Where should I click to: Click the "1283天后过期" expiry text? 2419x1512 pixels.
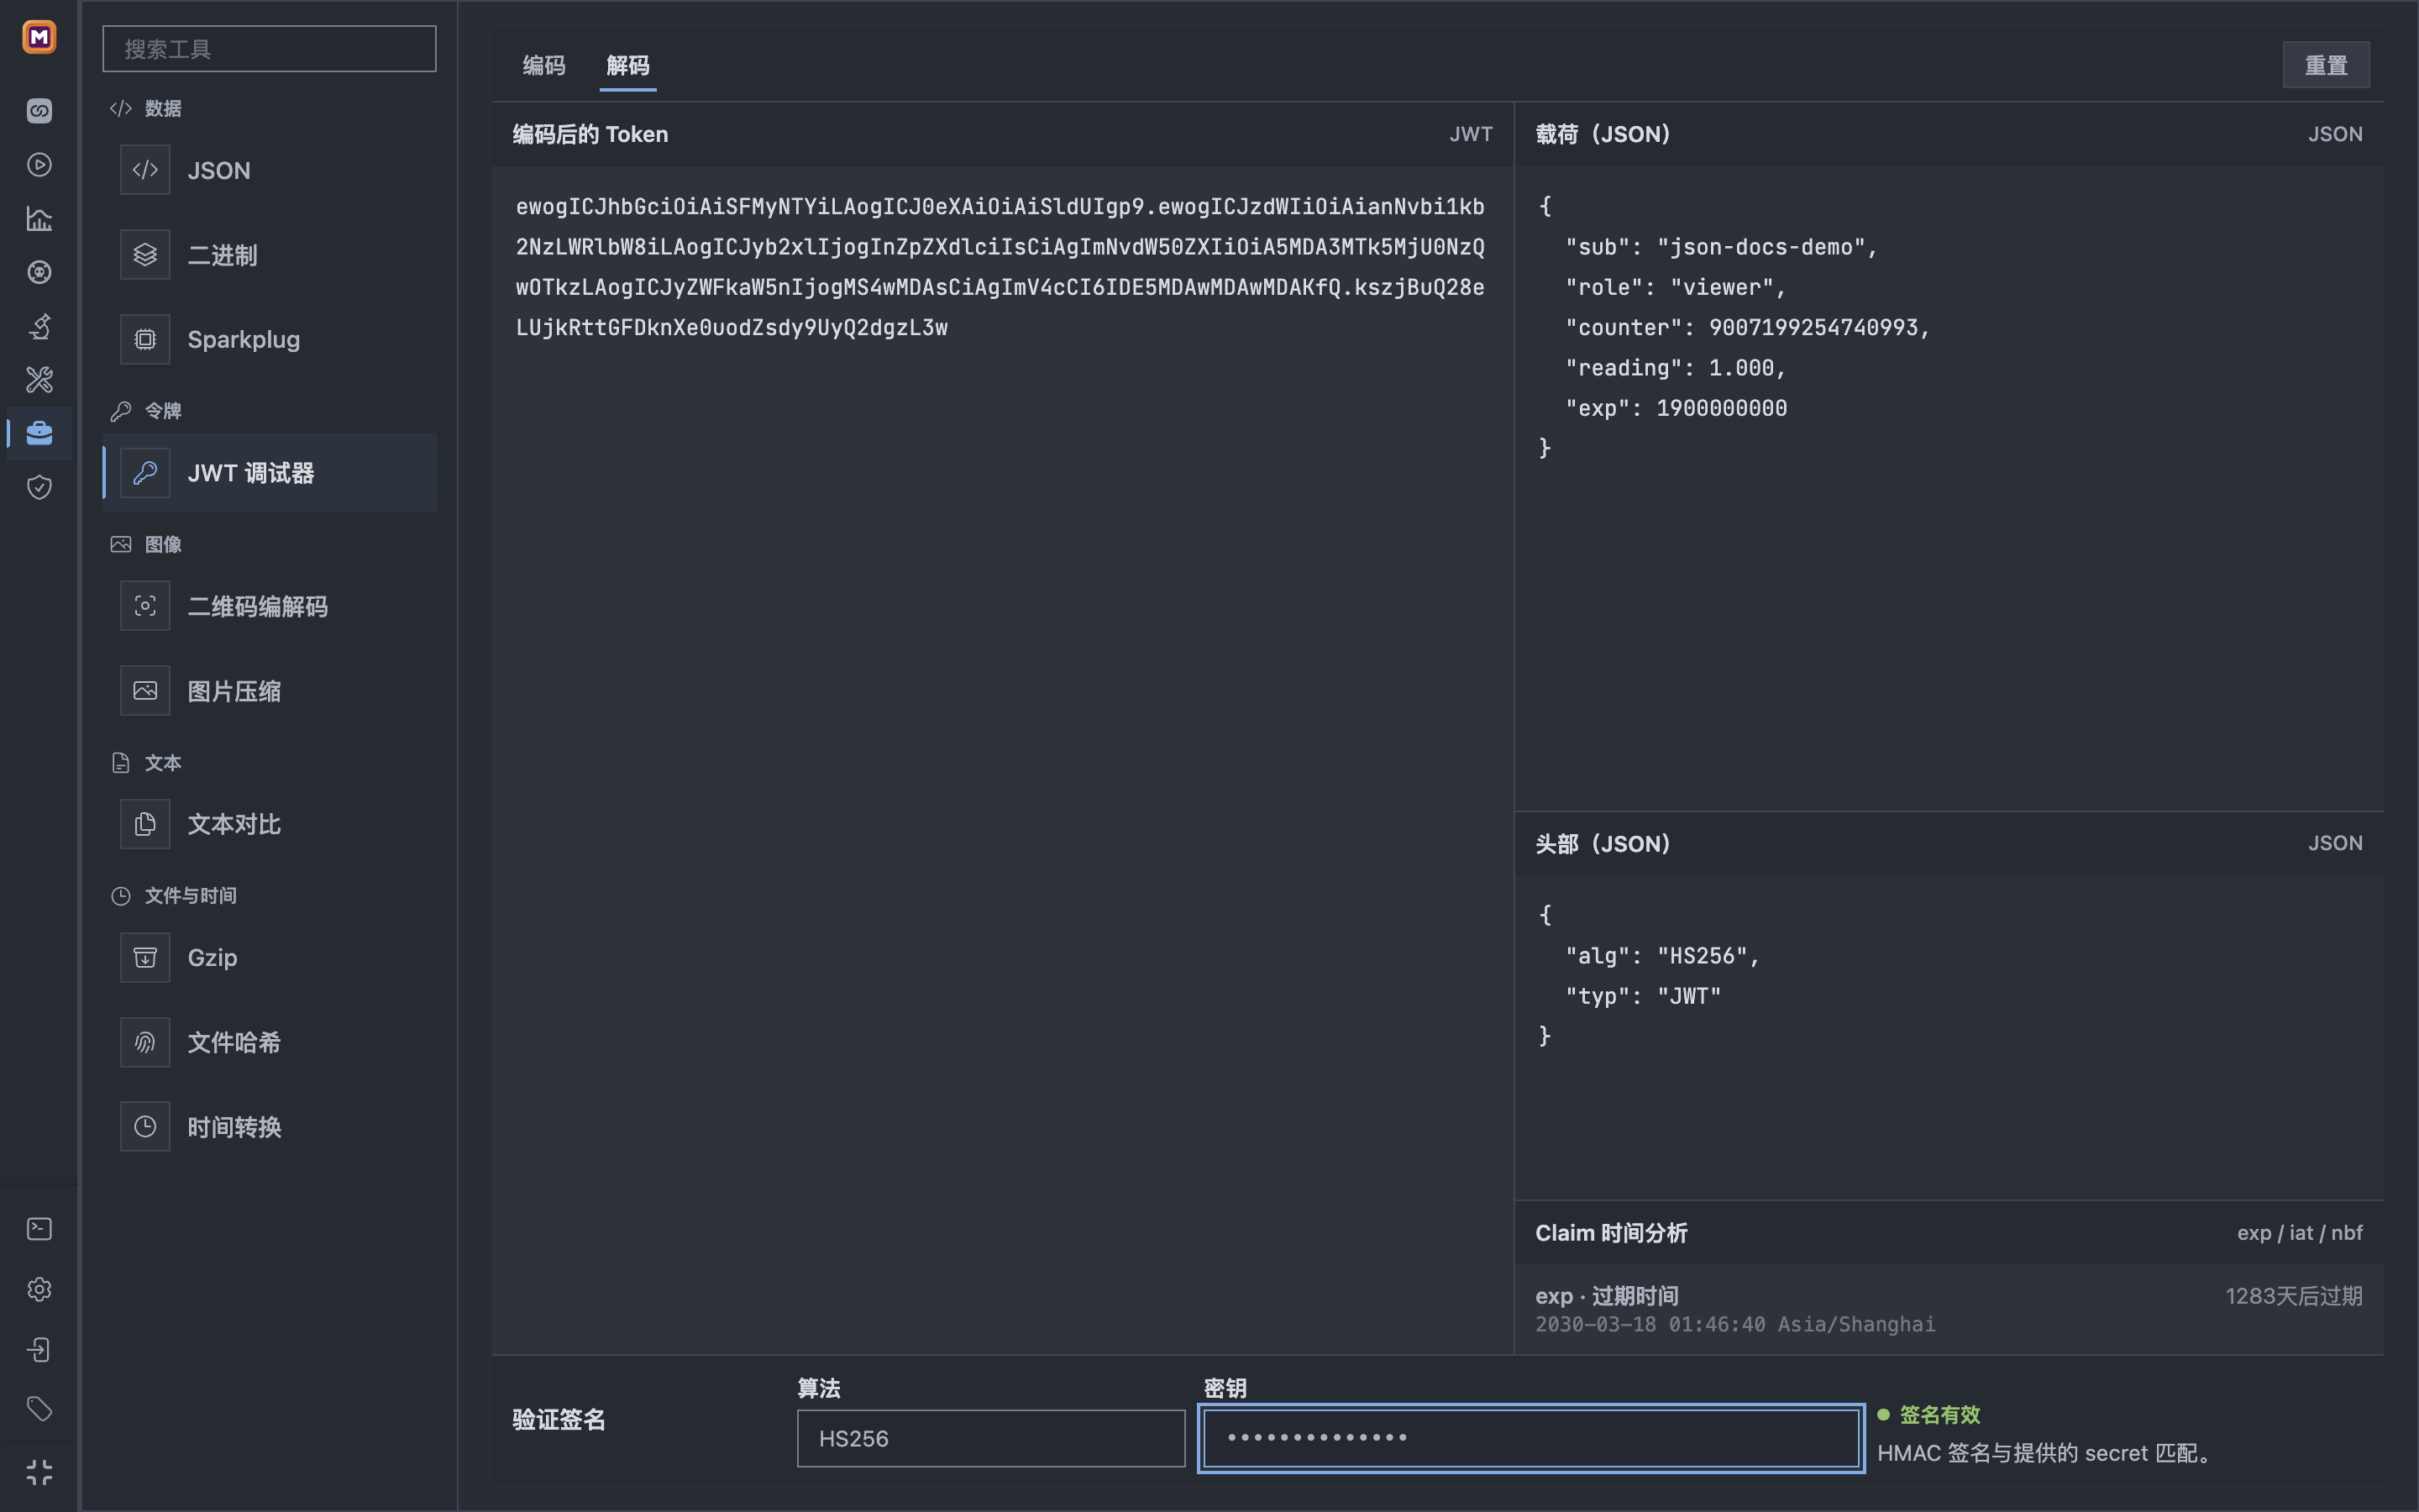point(2293,1296)
